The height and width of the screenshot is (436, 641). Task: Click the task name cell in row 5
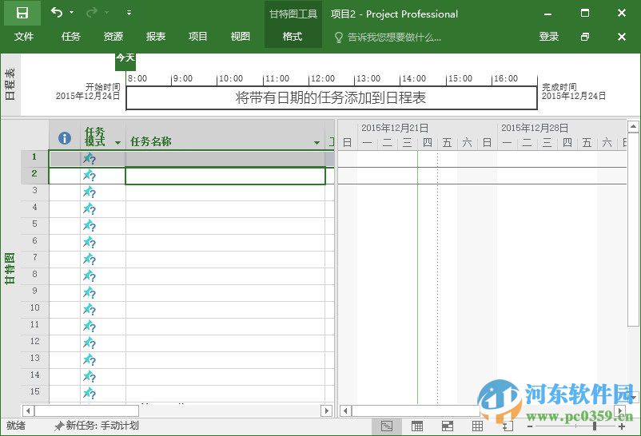pos(225,226)
